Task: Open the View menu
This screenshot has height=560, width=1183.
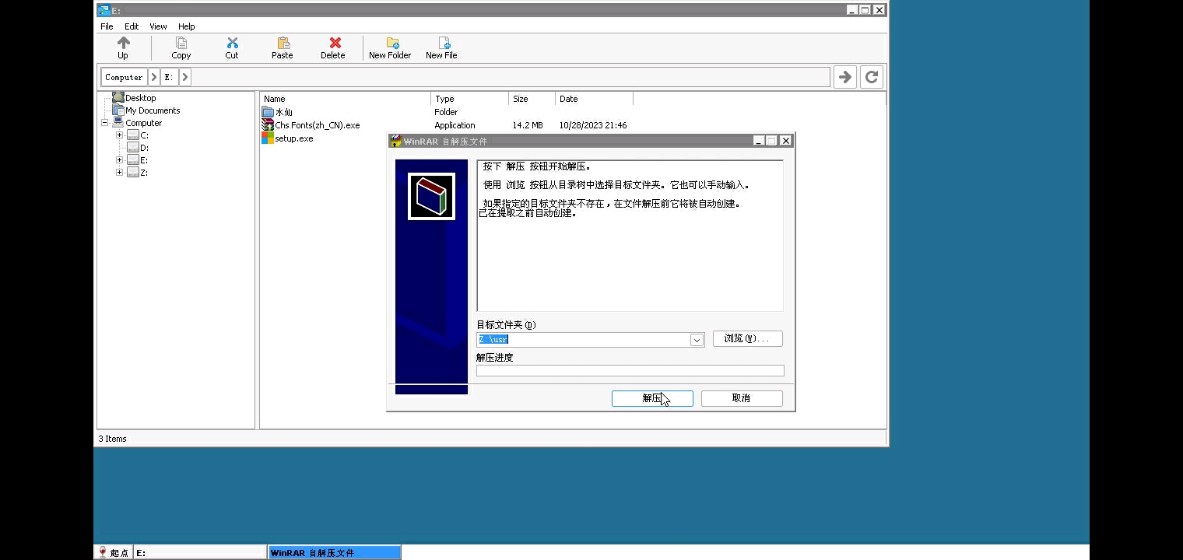Action: (x=158, y=26)
